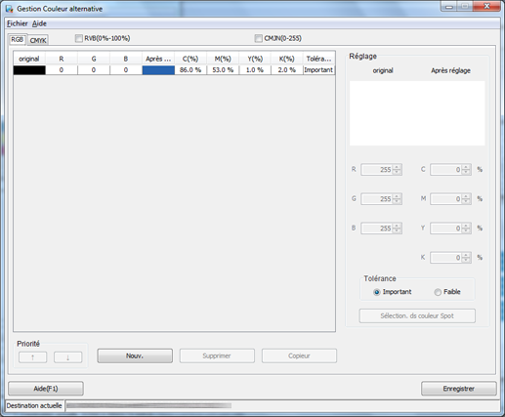
Task: Open the Aide menu
Action: click(39, 23)
